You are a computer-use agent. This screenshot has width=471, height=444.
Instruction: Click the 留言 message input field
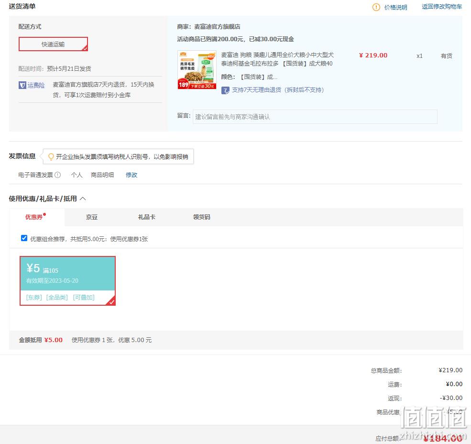(x=315, y=117)
